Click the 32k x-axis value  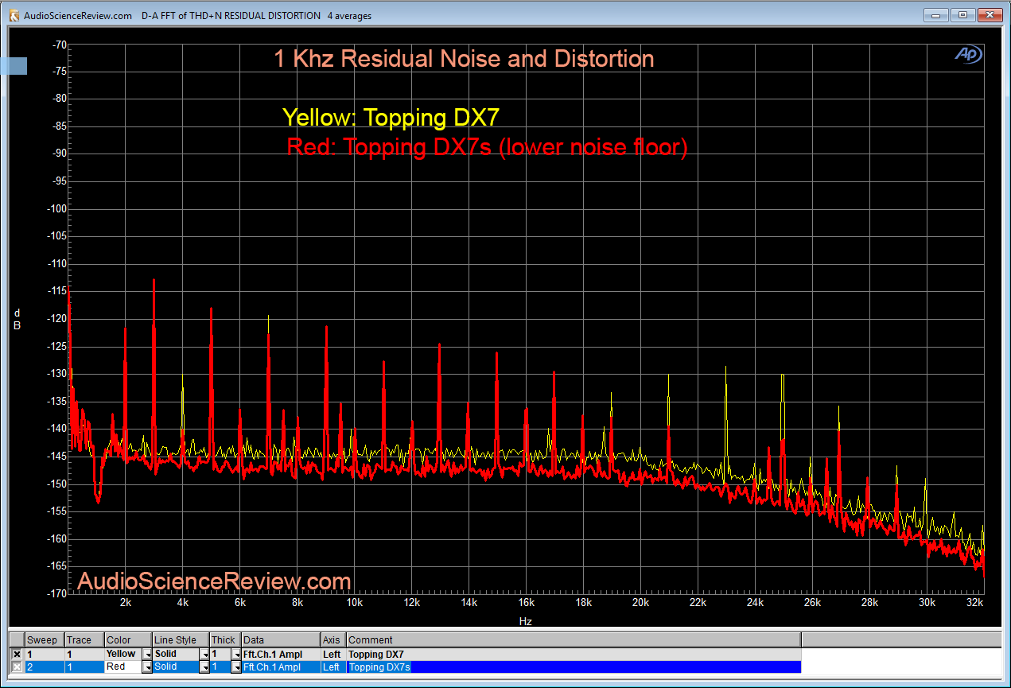[x=975, y=604]
